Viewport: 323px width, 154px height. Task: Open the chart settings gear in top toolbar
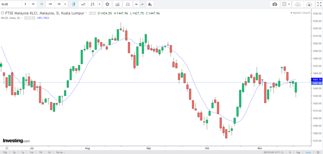pyautogui.click(x=107, y=4)
